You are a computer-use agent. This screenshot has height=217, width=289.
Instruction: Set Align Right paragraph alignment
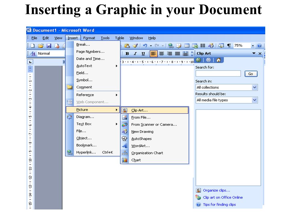pyautogui.click(x=169, y=54)
